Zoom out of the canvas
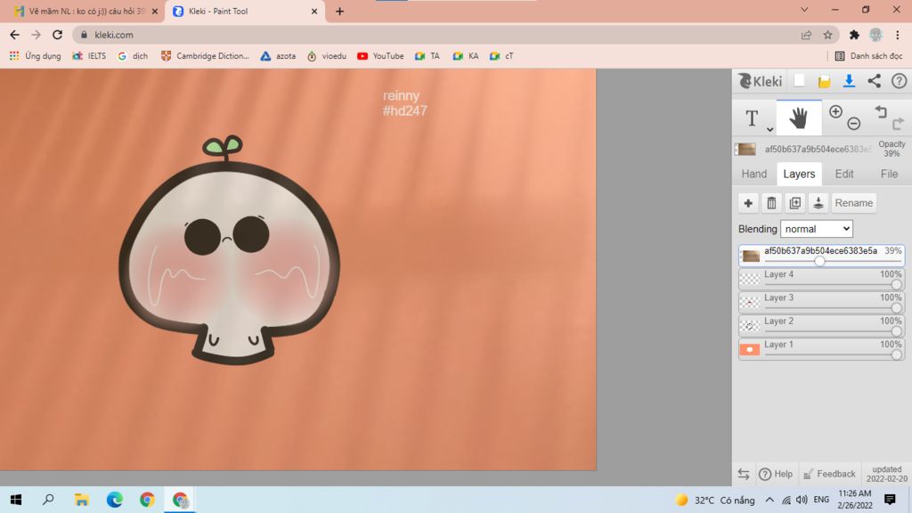The height and width of the screenshot is (513, 912). (854, 123)
